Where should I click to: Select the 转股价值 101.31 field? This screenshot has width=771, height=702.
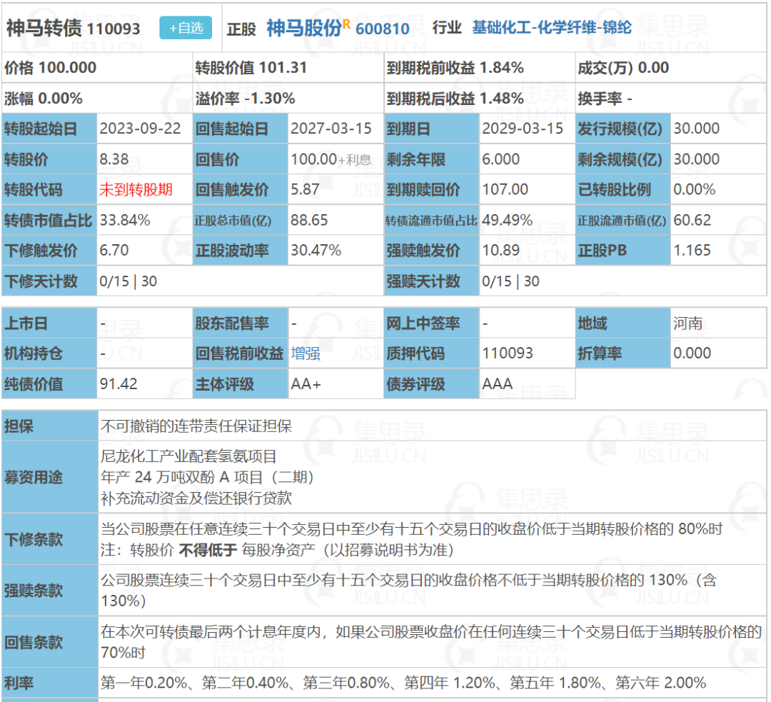coord(251,67)
